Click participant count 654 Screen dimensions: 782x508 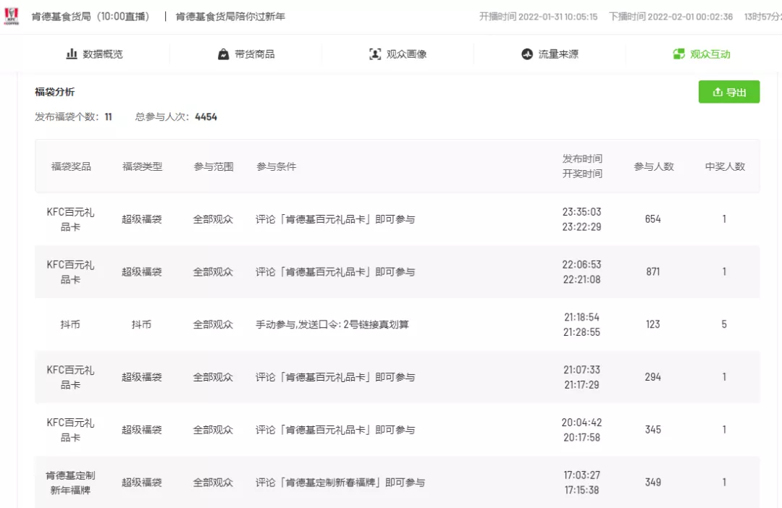point(653,219)
